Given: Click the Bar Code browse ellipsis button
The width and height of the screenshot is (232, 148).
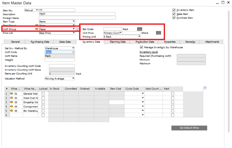Looking at the screenshot, I should (x=140, y=29).
